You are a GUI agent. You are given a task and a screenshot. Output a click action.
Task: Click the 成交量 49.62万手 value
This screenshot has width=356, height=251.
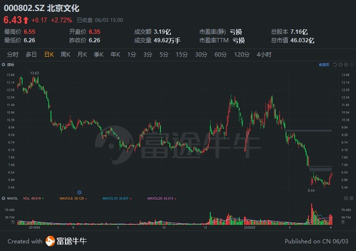click(167, 40)
